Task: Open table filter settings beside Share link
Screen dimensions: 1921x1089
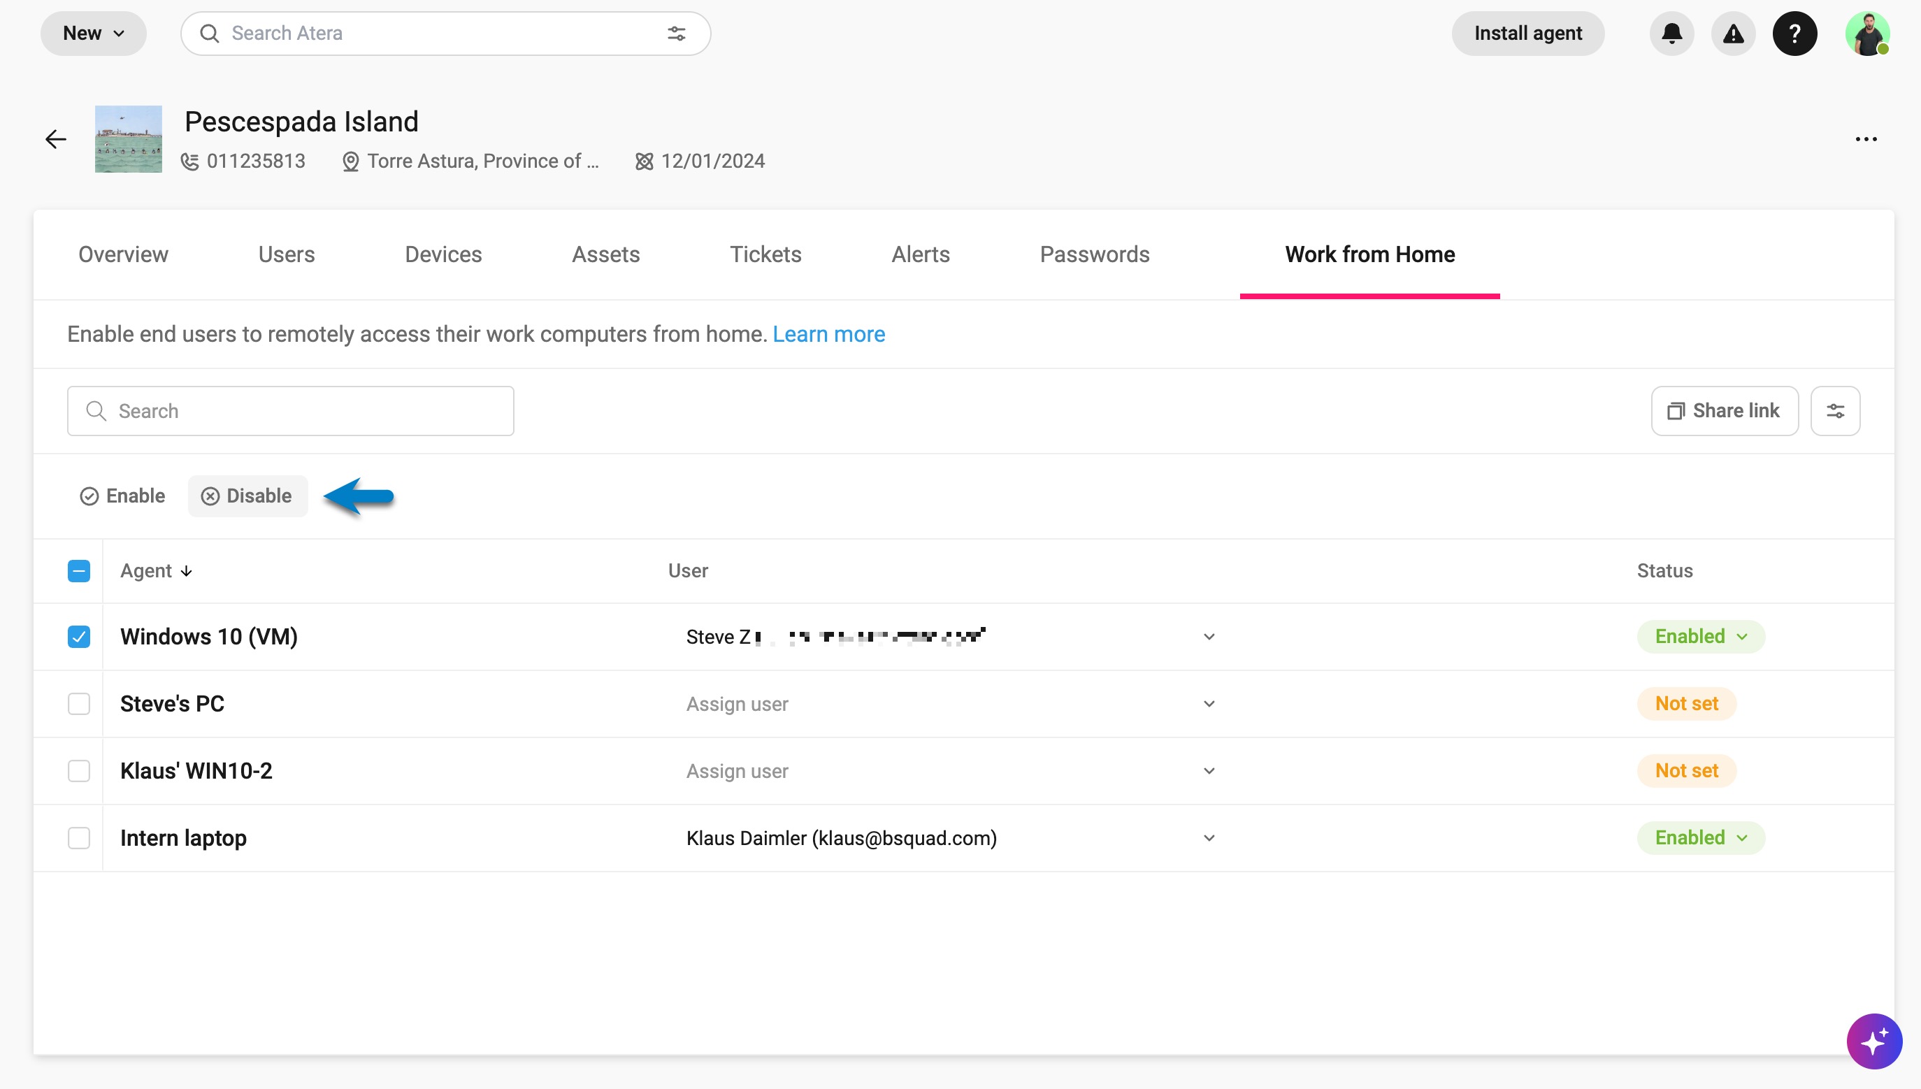Action: point(1834,410)
